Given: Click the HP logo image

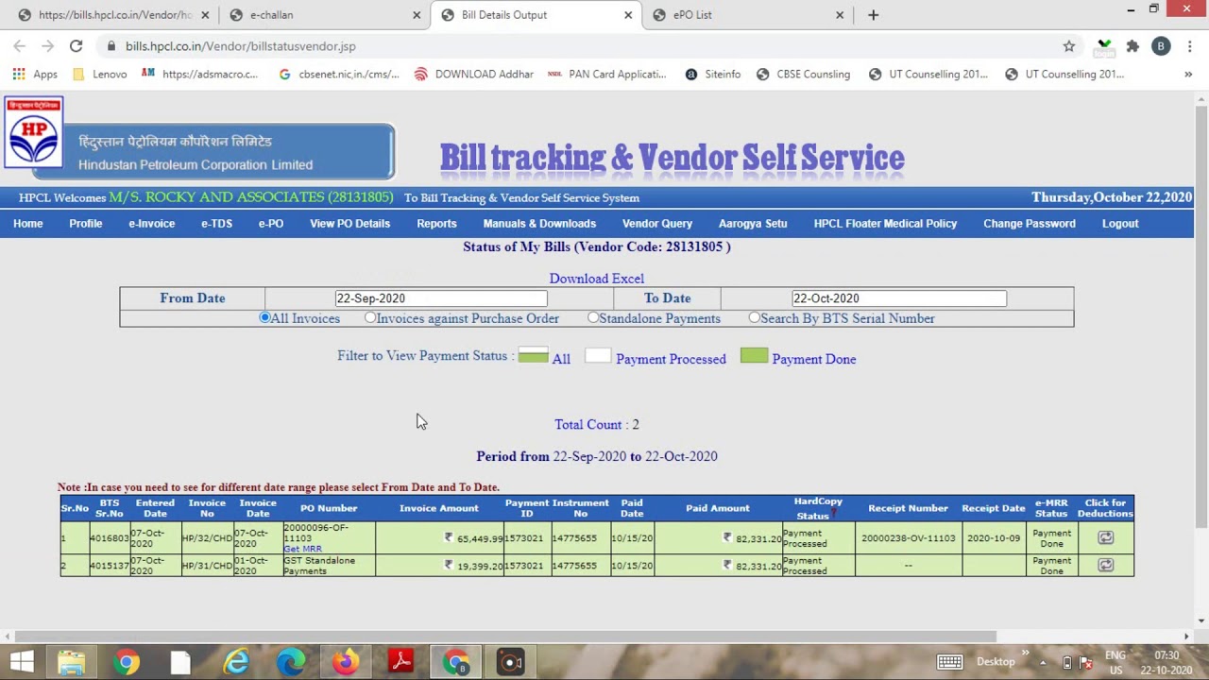Looking at the screenshot, I should tap(34, 132).
